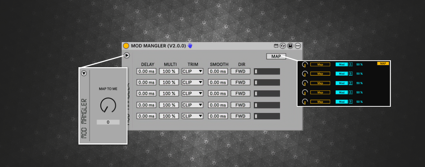The image size is (425, 167).
Task: Click the blue hand icon in title bar
Action: [190, 46]
